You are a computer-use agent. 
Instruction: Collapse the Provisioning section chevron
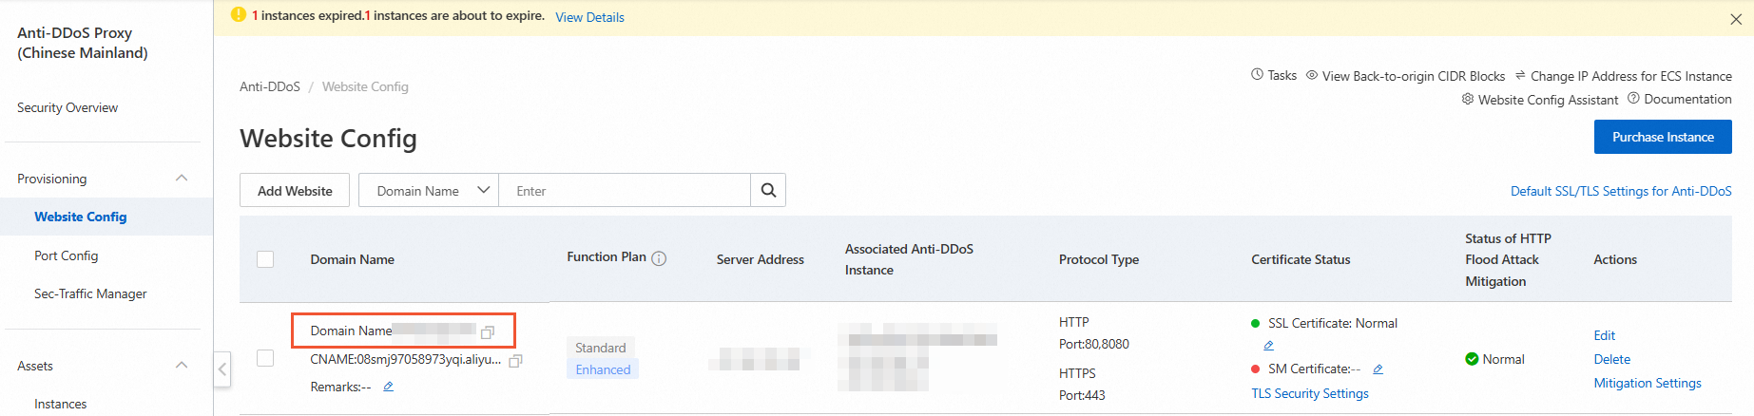182,179
